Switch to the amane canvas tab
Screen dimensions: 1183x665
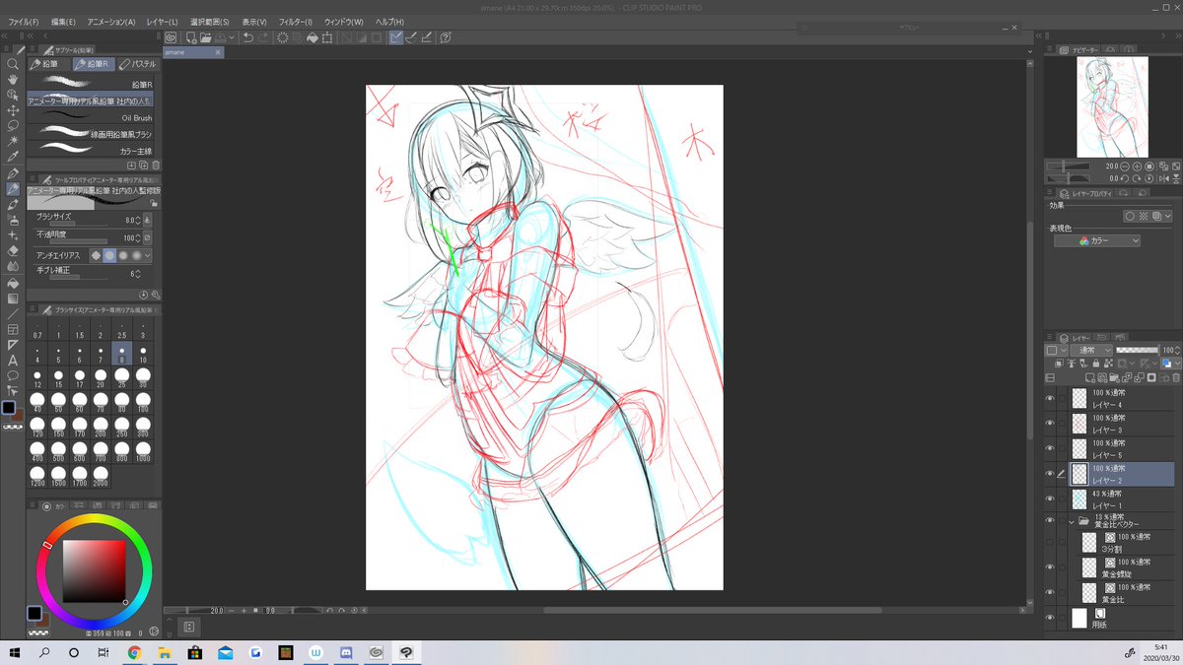[x=193, y=51]
